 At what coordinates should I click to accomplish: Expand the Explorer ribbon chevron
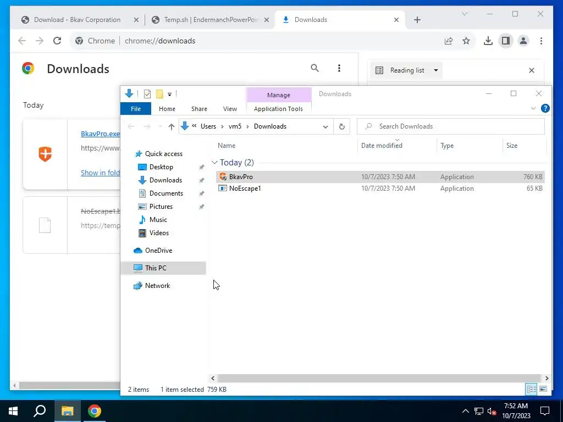coord(533,108)
